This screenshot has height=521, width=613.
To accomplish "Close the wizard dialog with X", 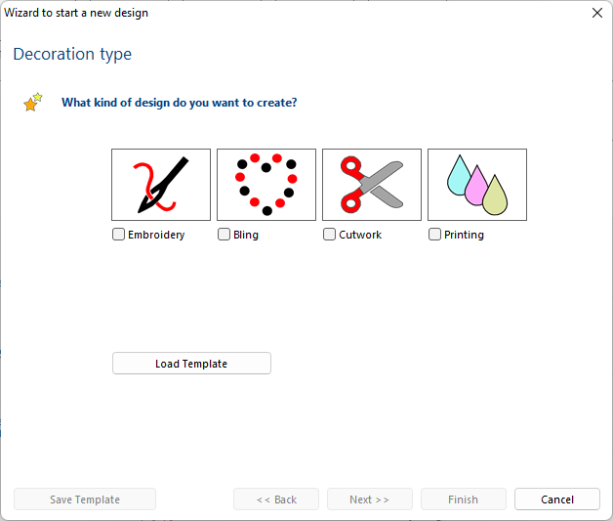I will (597, 13).
